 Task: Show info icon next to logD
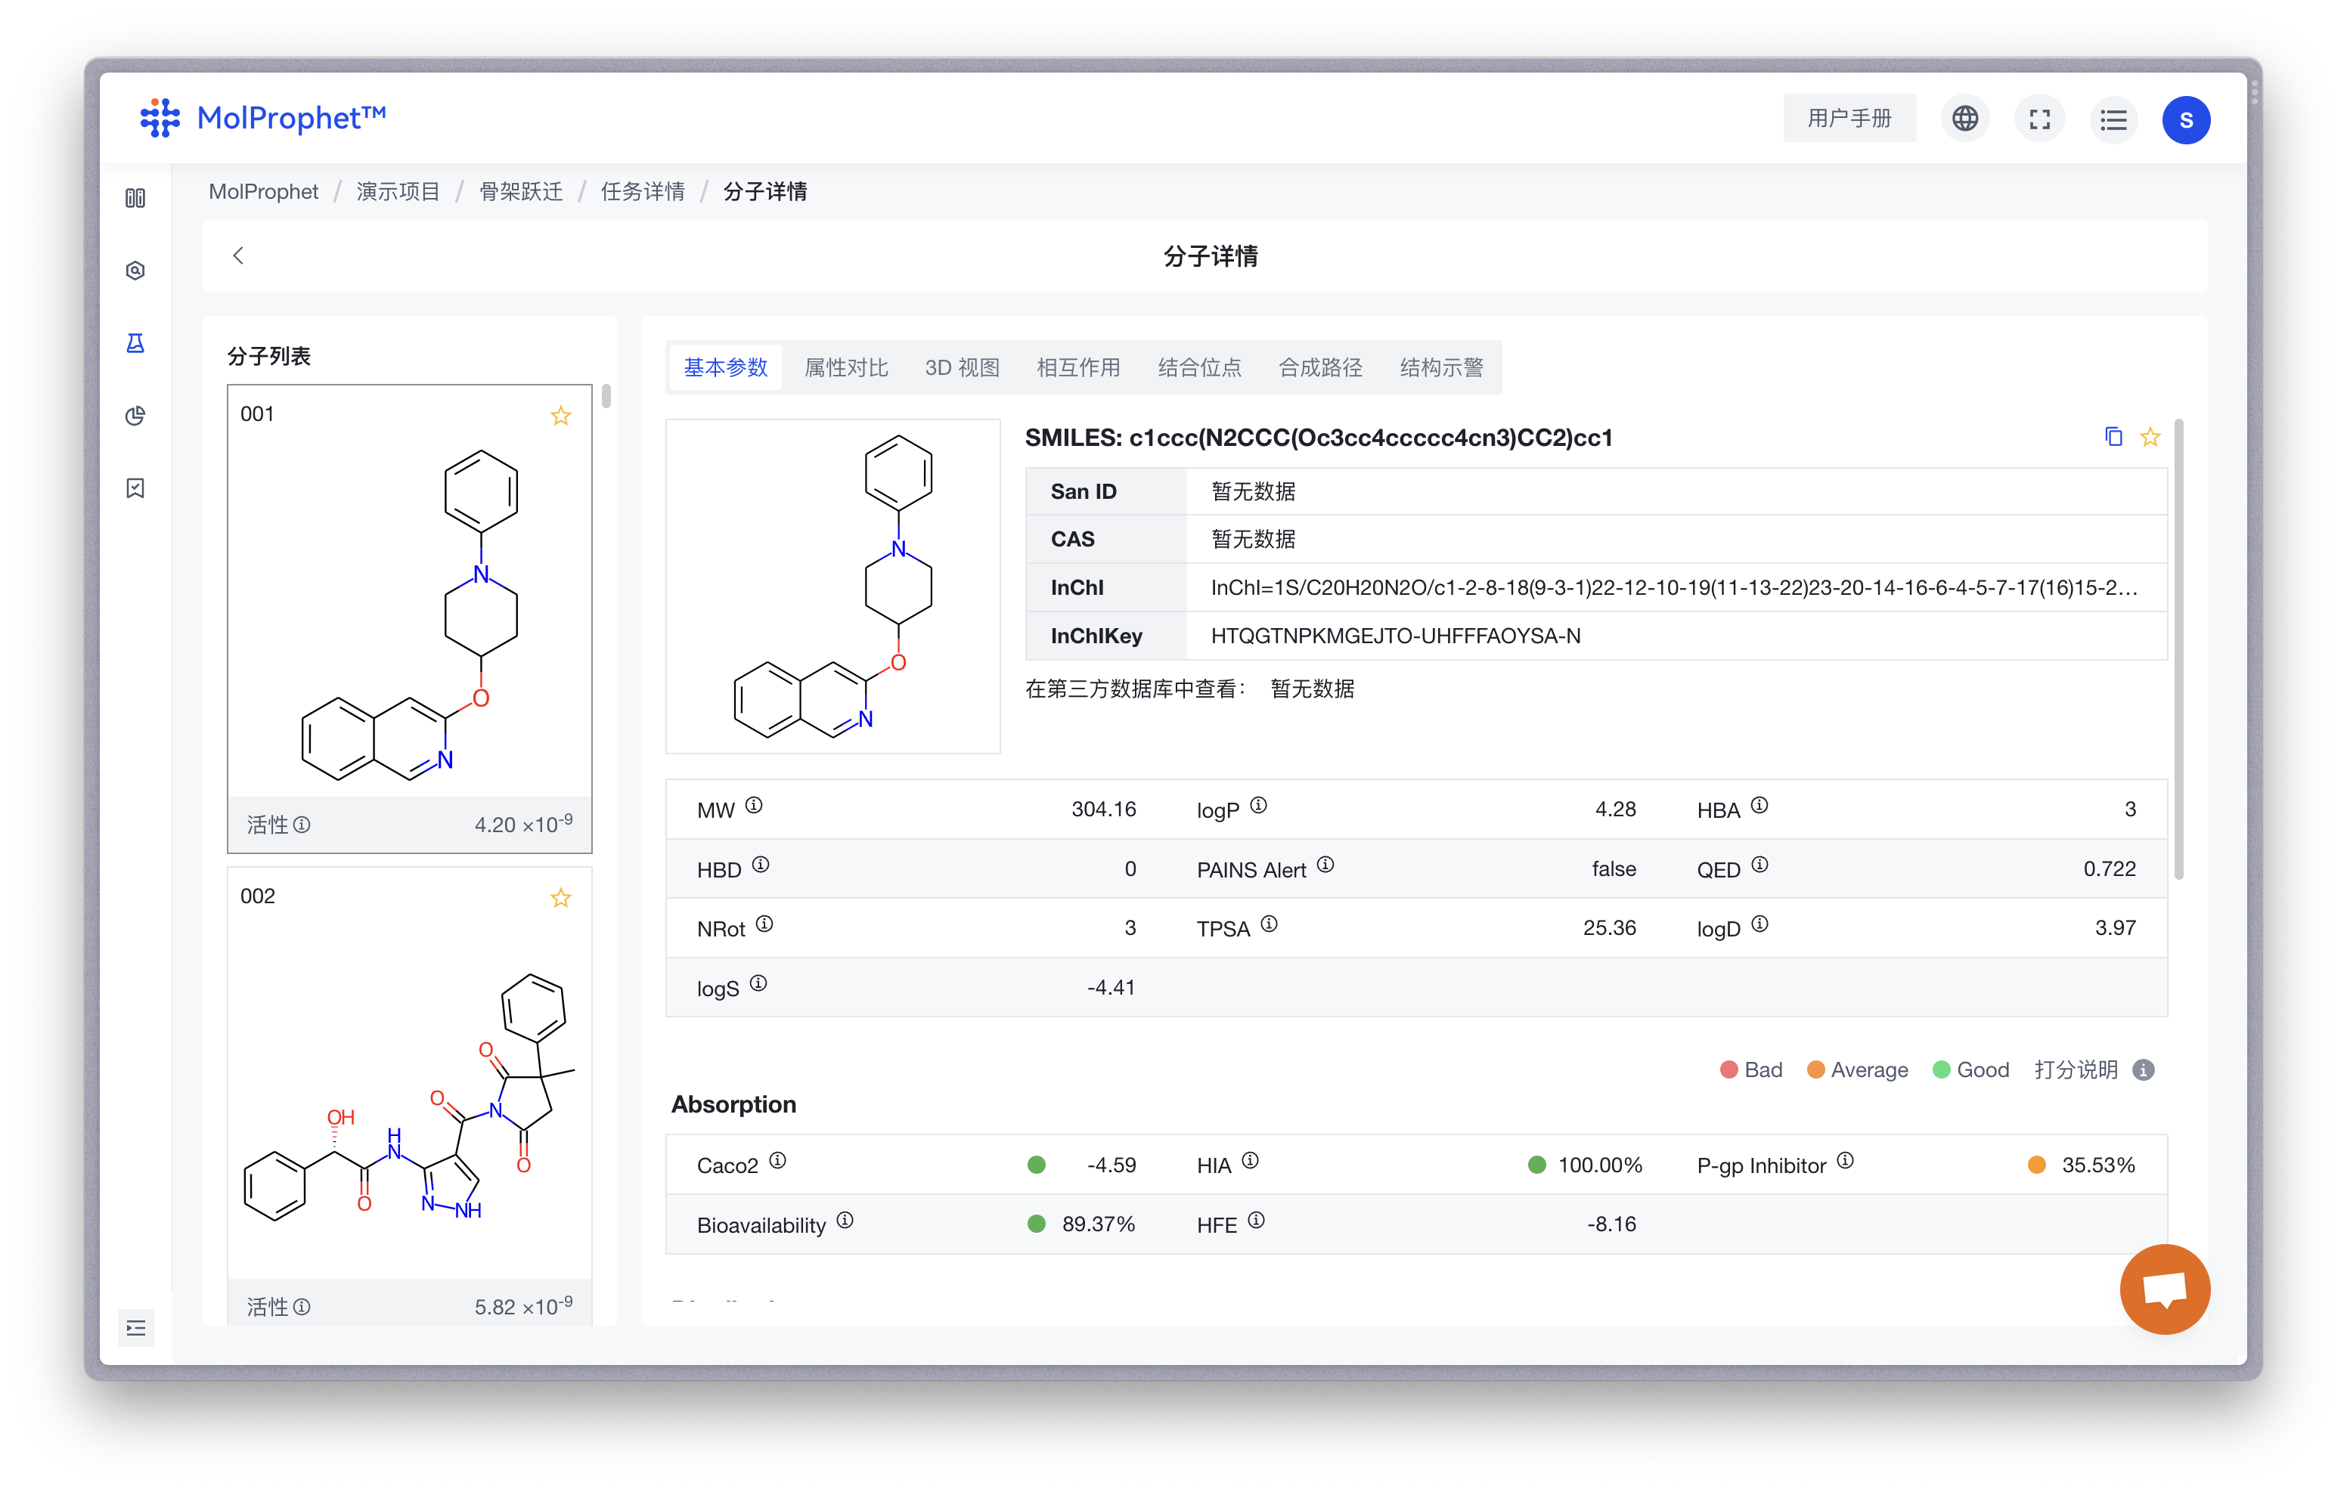click(x=1758, y=925)
